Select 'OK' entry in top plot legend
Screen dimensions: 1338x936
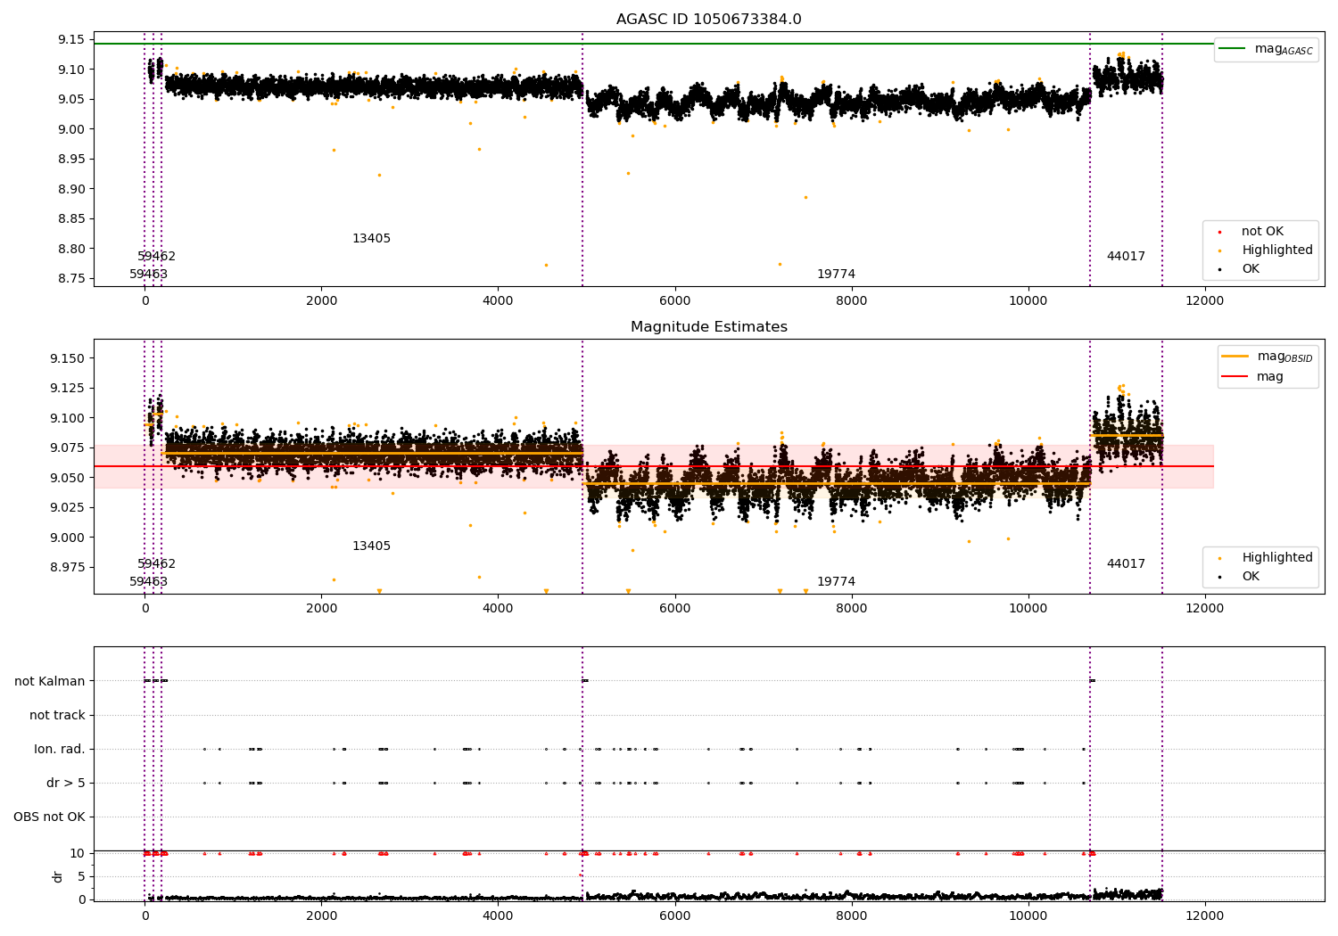click(1251, 269)
